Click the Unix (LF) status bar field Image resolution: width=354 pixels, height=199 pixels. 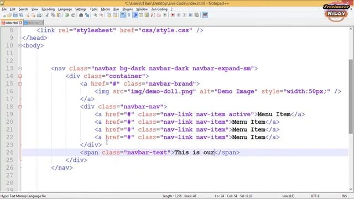(288, 196)
